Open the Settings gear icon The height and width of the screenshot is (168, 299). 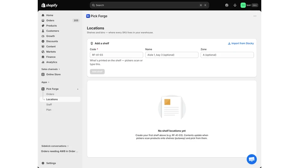tap(43, 163)
